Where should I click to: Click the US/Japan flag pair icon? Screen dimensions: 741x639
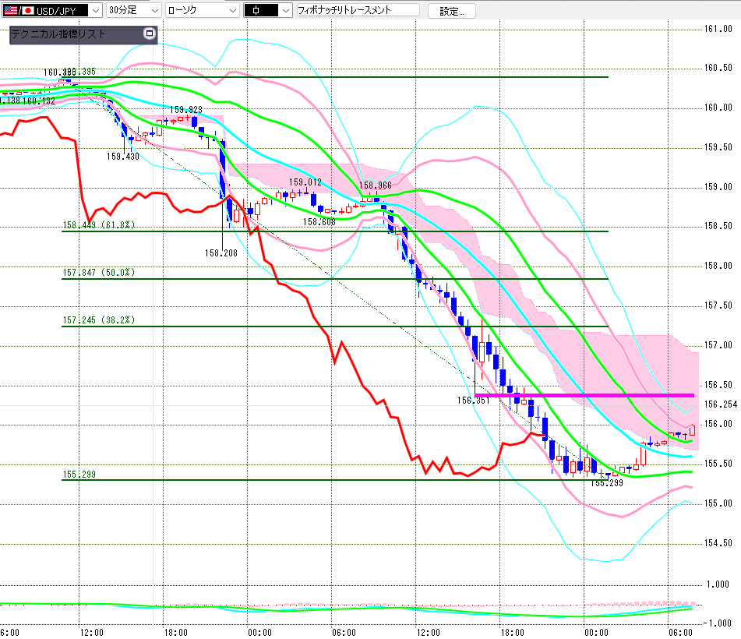click(x=19, y=10)
